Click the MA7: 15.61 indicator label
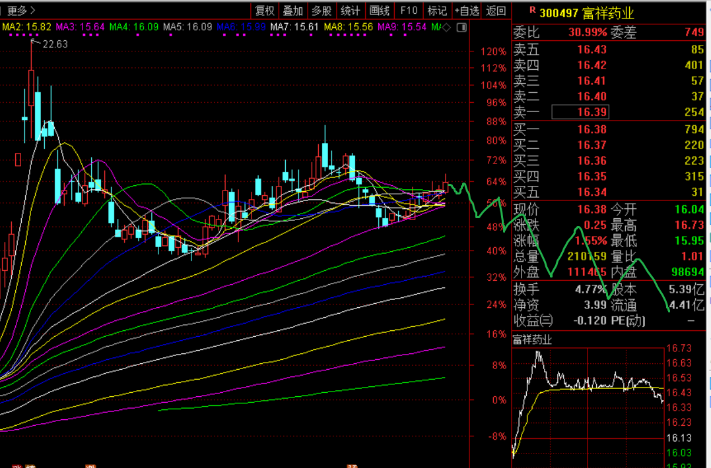711x468 pixels. (x=294, y=27)
